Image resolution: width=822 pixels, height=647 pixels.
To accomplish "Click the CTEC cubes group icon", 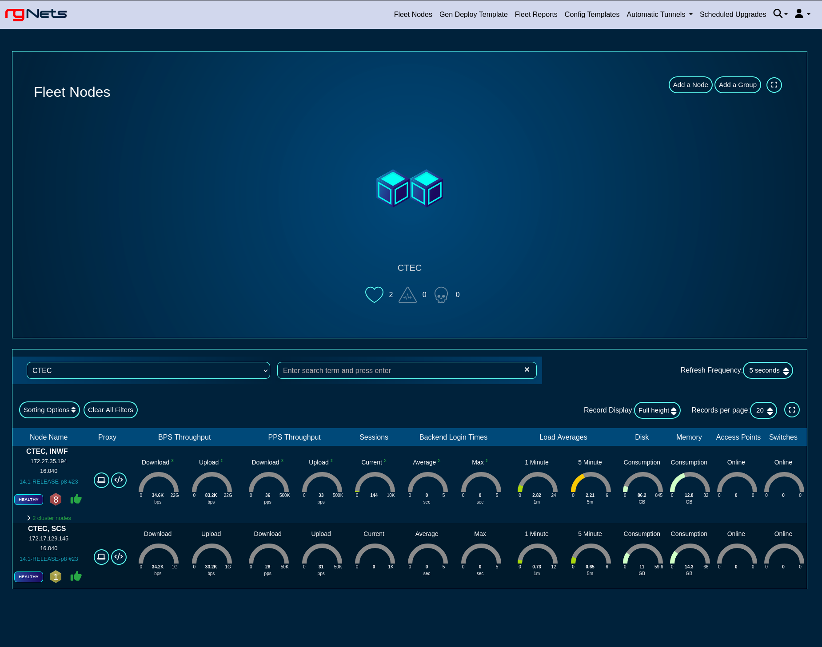I will (x=410, y=188).
